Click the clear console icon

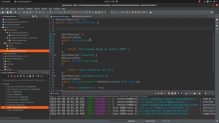click(x=169, y=93)
